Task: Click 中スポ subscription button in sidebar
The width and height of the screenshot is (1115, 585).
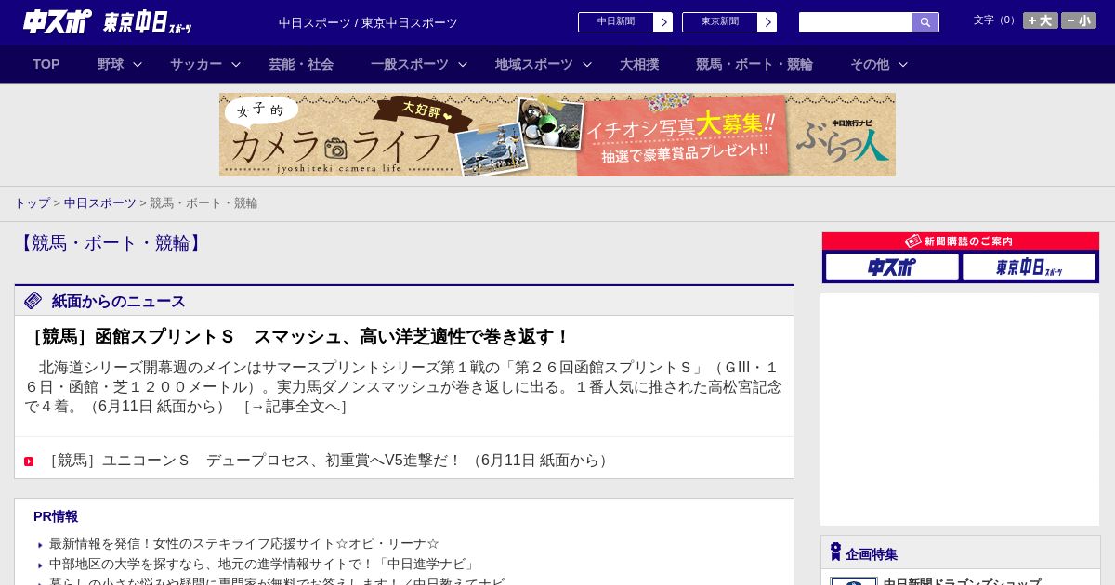Action: (x=892, y=267)
